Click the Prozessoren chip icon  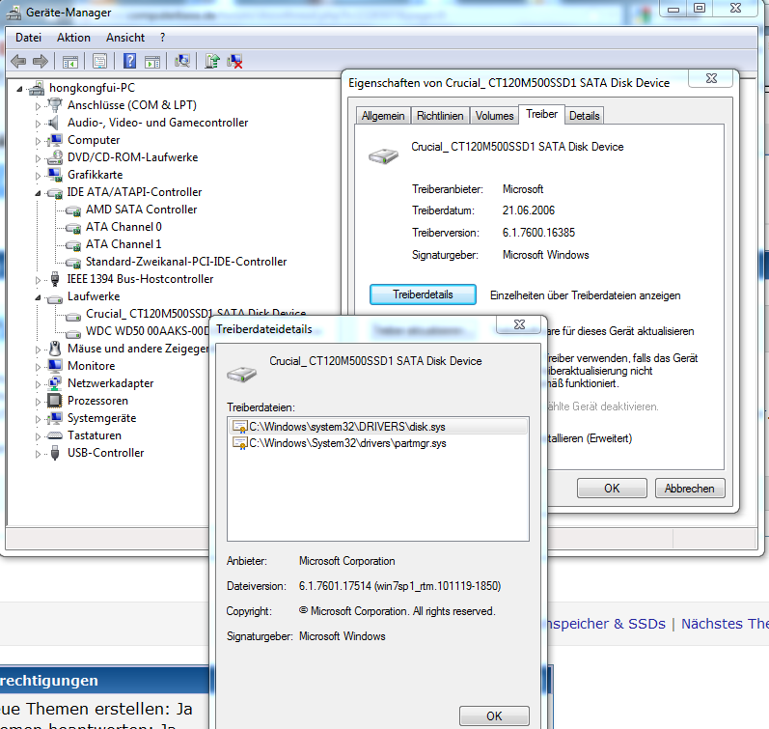[x=54, y=401]
